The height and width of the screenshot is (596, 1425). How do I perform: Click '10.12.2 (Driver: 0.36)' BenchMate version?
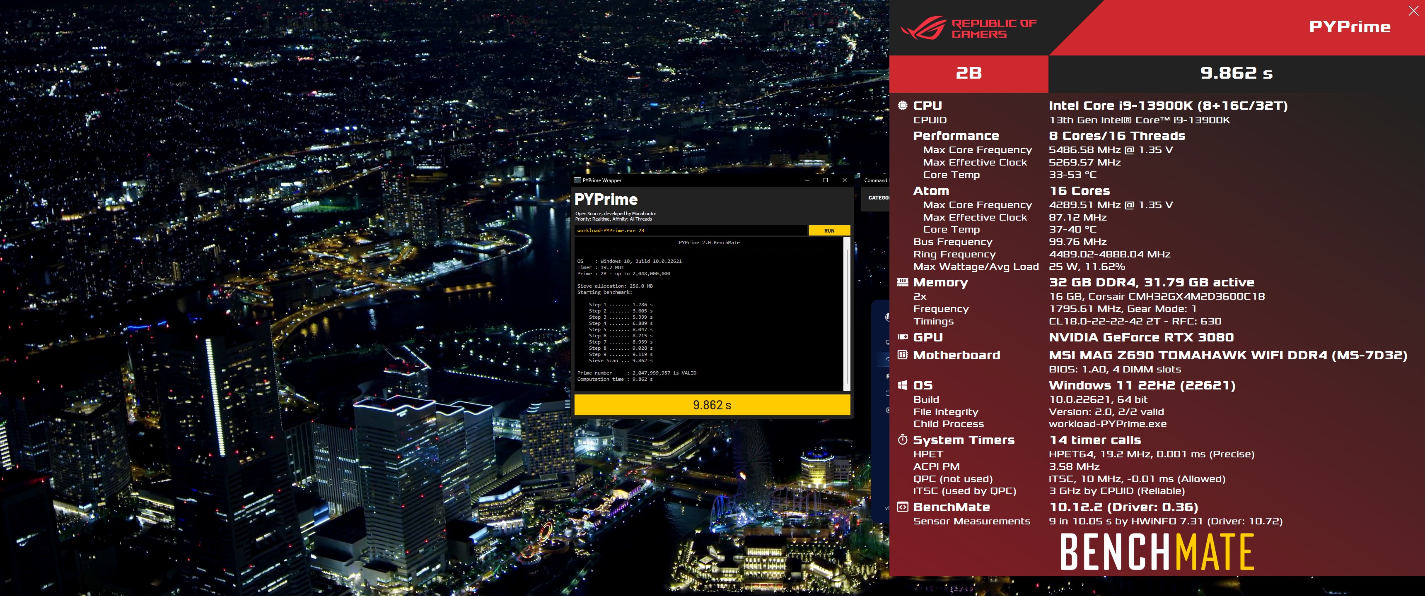pyautogui.click(x=1123, y=507)
